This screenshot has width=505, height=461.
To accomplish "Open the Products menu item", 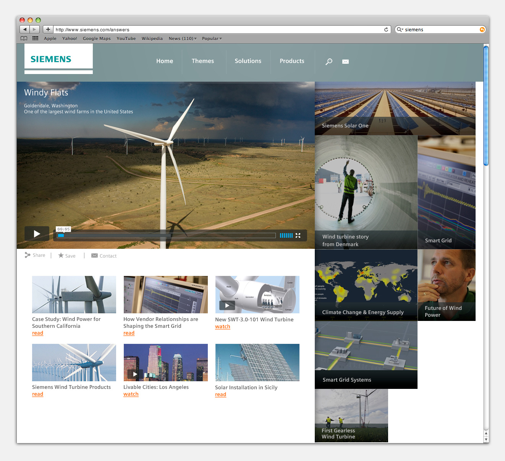I will click(292, 61).
